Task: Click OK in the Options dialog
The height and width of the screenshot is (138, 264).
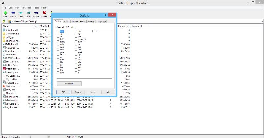Action: point(63,92)
